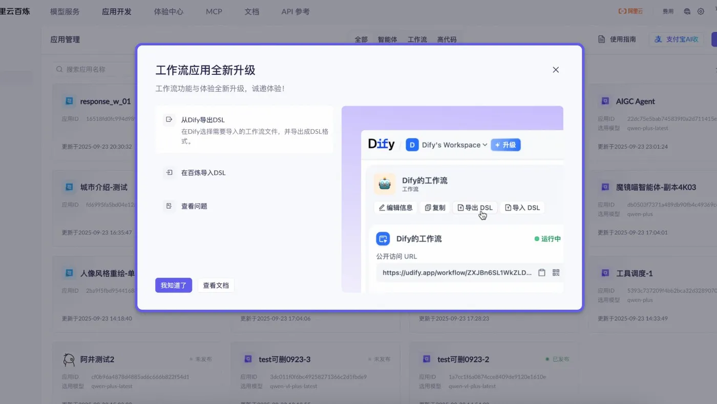Click the blue Dify workflow web-app icon
Viewport: 717px width, 404px height.
383,239
